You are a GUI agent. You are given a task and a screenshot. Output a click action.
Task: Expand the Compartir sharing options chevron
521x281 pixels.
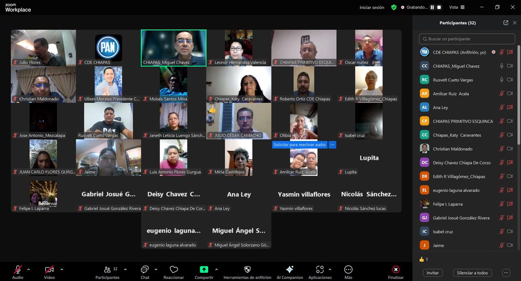216,269
